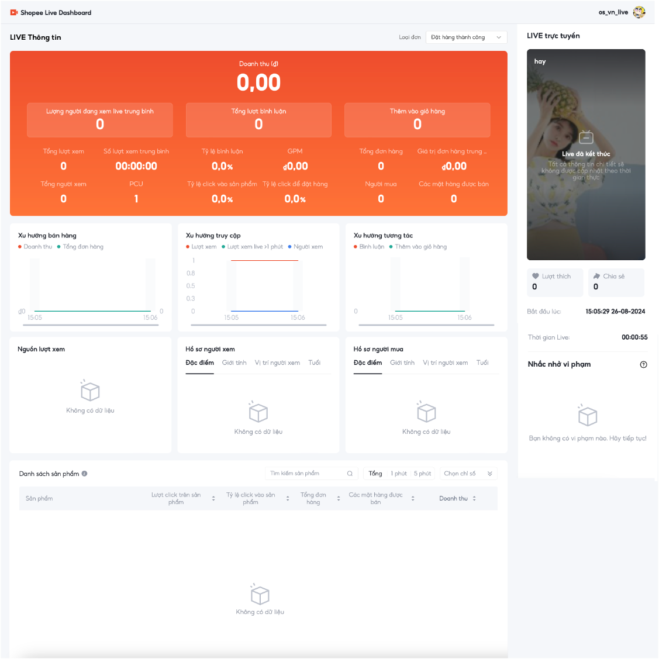Click the Thời gian Live value 00:00:55

click(x=634, y=337)
